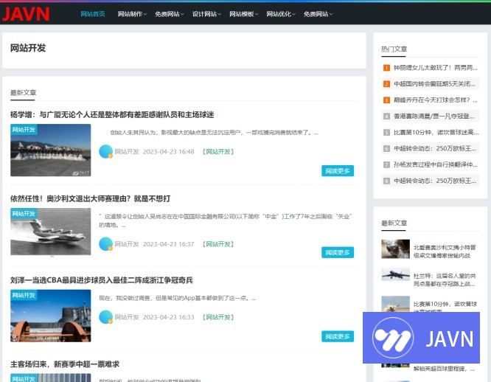Click the 最新文章 heading above the main article list
Image resolution: width=491 pixels, height=382 pixels.
point(23,93)
